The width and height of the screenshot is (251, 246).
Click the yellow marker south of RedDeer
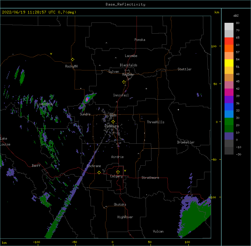[x=124, y=82]
